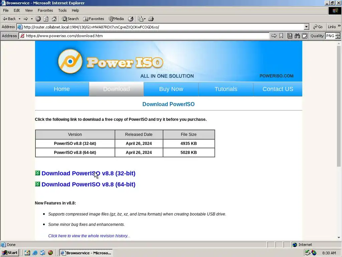Click the 8:30 AM system tray clock
342x257 pixels.
coord(329,253)
